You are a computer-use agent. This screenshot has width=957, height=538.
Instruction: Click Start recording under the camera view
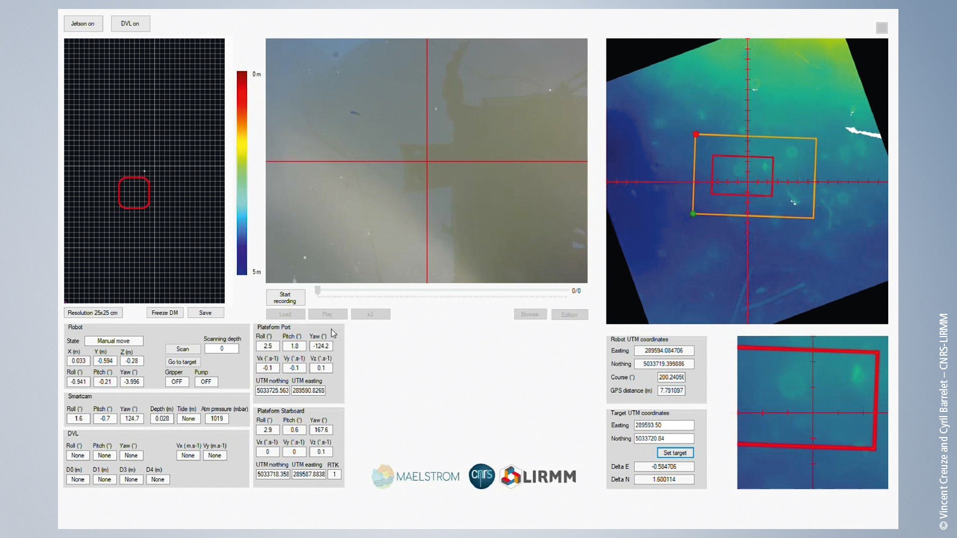click(285, 298)
